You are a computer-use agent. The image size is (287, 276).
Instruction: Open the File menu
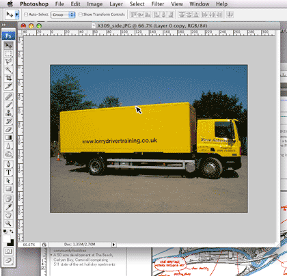pyautogui.click(x=59, y=4)
